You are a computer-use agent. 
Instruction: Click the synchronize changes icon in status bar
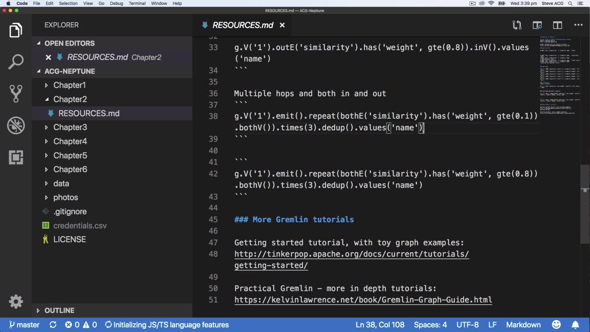coord(53,325)
